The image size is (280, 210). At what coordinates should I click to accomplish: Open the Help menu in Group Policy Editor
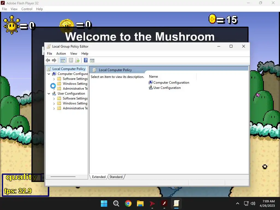85,54
